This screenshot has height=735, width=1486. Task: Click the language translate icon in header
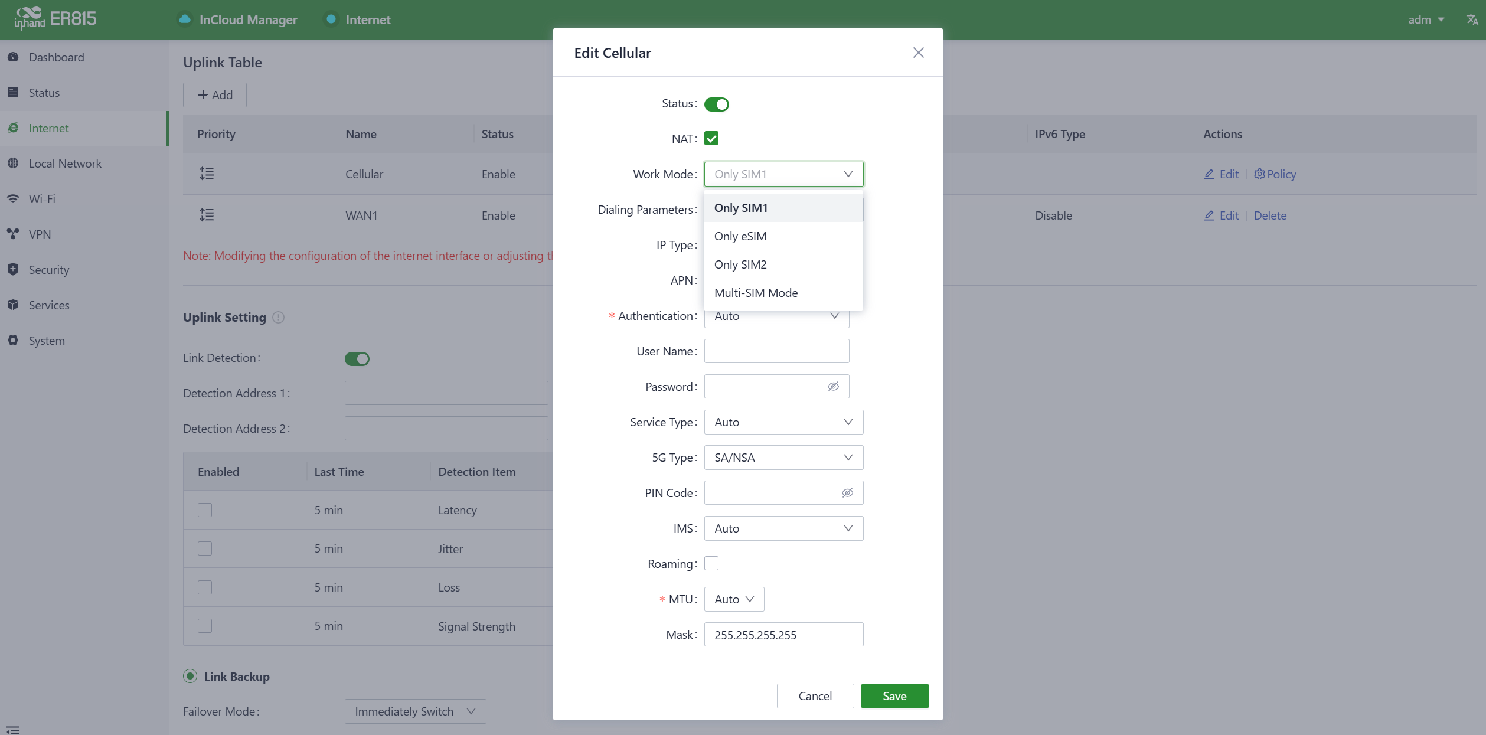pyautogui.click(x=1472, y=20)
